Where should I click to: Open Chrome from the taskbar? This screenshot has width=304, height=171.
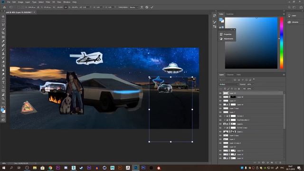click(50, 168)
